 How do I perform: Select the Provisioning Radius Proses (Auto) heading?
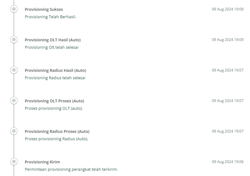click(57, 132)
